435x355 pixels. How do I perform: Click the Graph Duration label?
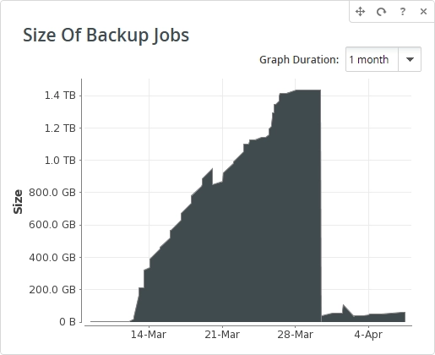click(x=299, y=60)
